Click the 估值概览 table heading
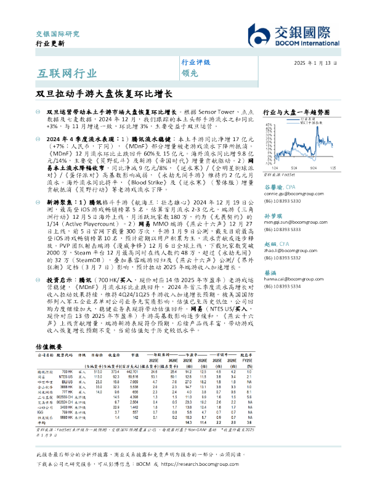 tap(46, 347)
